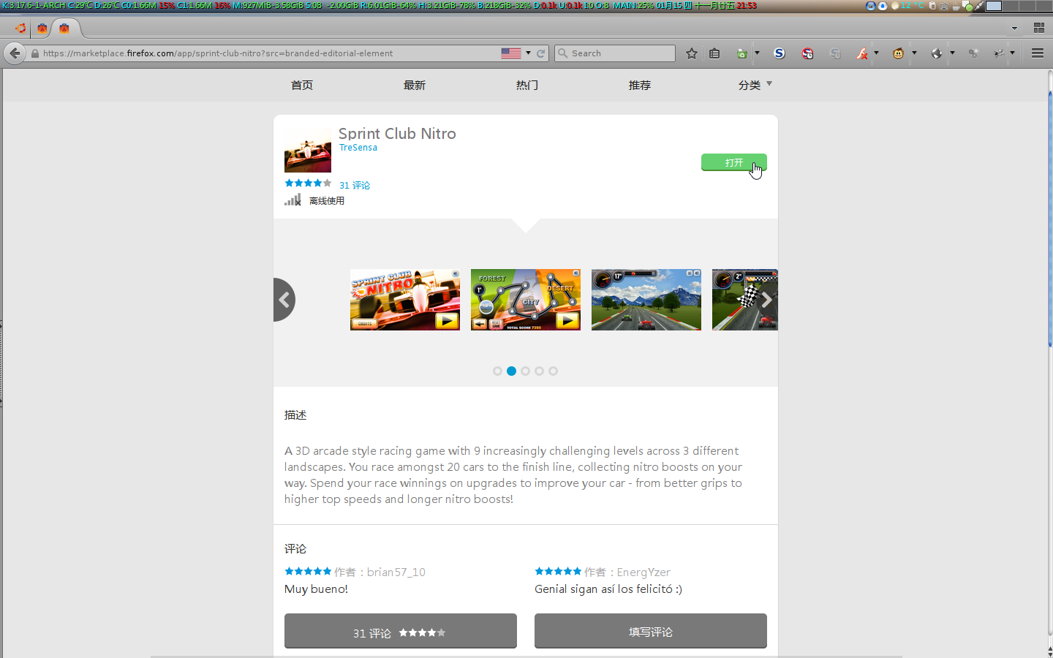Screen dimensions: 1053x658
Task: Open dropdown beside Greasemonkey icon
Action: 914,53
